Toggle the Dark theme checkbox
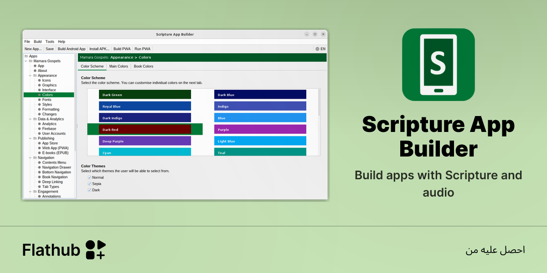The image size is (547, 273). click(90, 190)
